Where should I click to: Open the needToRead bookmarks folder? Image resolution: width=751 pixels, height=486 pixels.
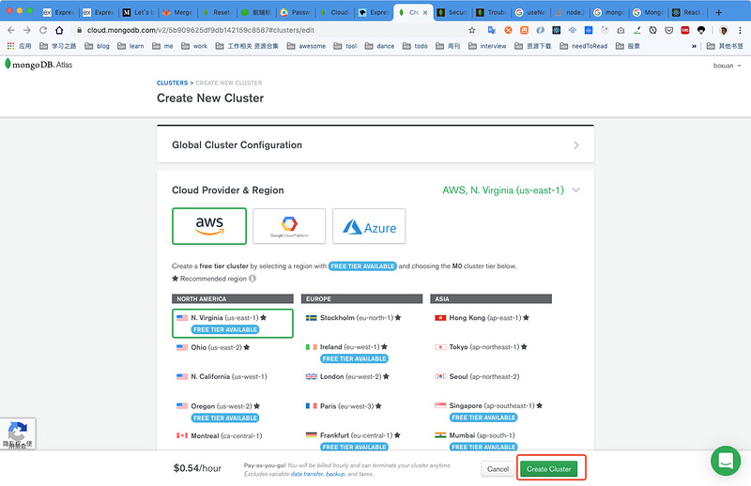click(x=583, y=46)
